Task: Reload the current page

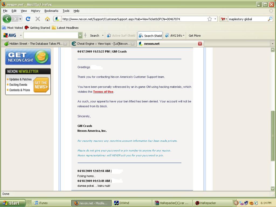Action: pyautogui.click(x=28, y=19)
